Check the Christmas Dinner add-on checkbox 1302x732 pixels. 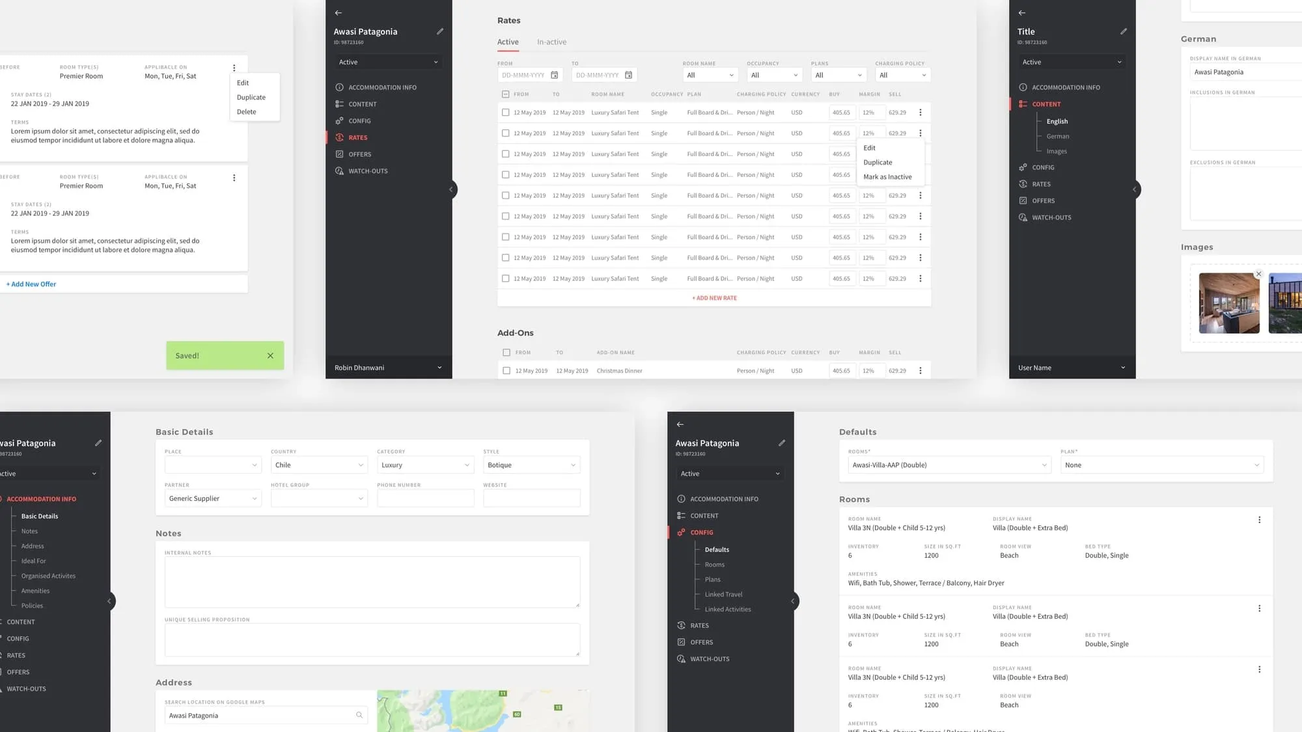pos(506,371)
